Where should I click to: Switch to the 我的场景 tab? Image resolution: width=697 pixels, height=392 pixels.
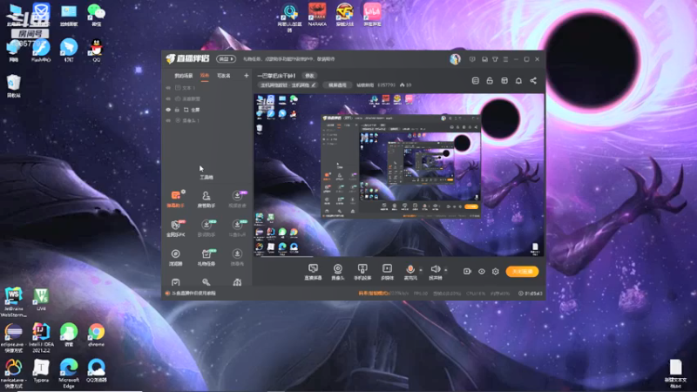click(x=184, y=76)
